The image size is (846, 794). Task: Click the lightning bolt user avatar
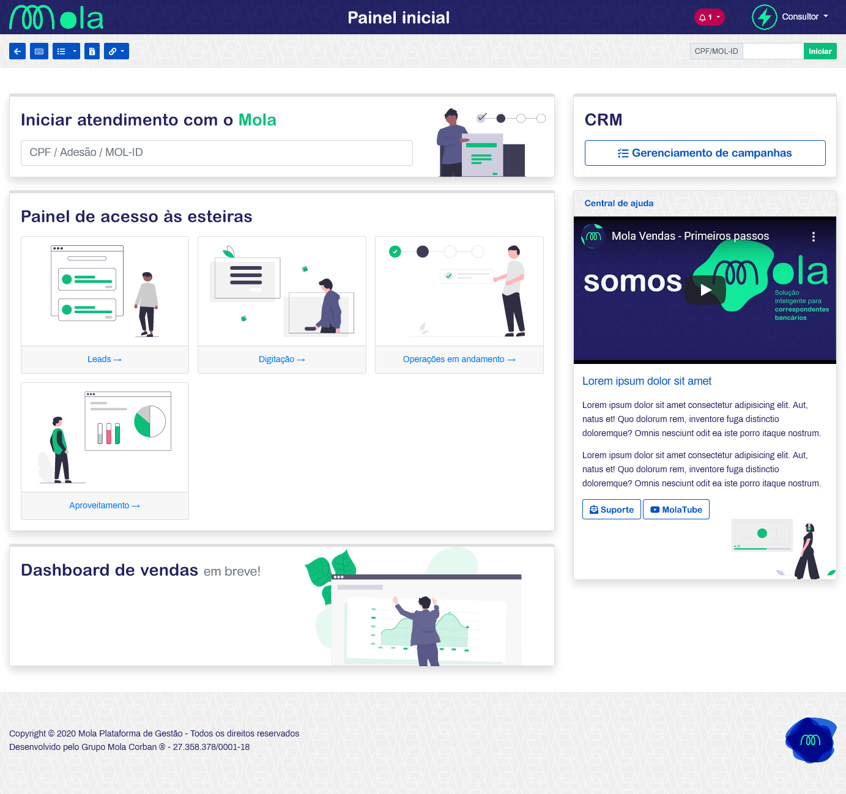point(764,17)
